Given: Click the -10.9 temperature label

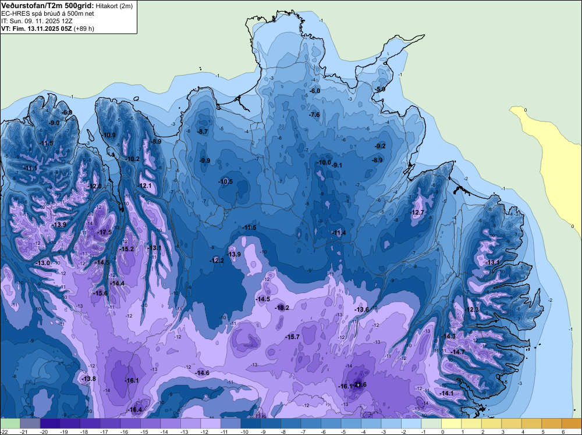Looking at the screenshot, I should click(x=109, y=135).
